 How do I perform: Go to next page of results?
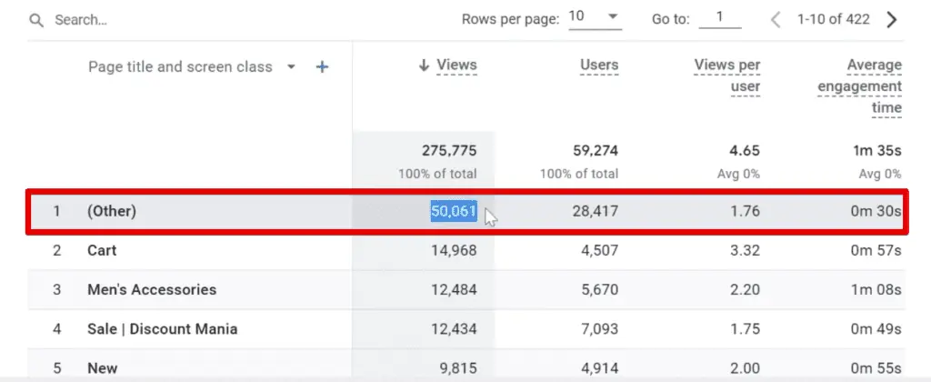[892, 20]
